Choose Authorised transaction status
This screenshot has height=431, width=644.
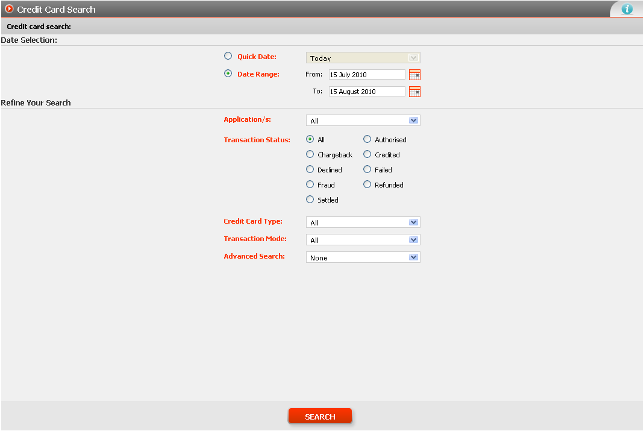(367, 139)
